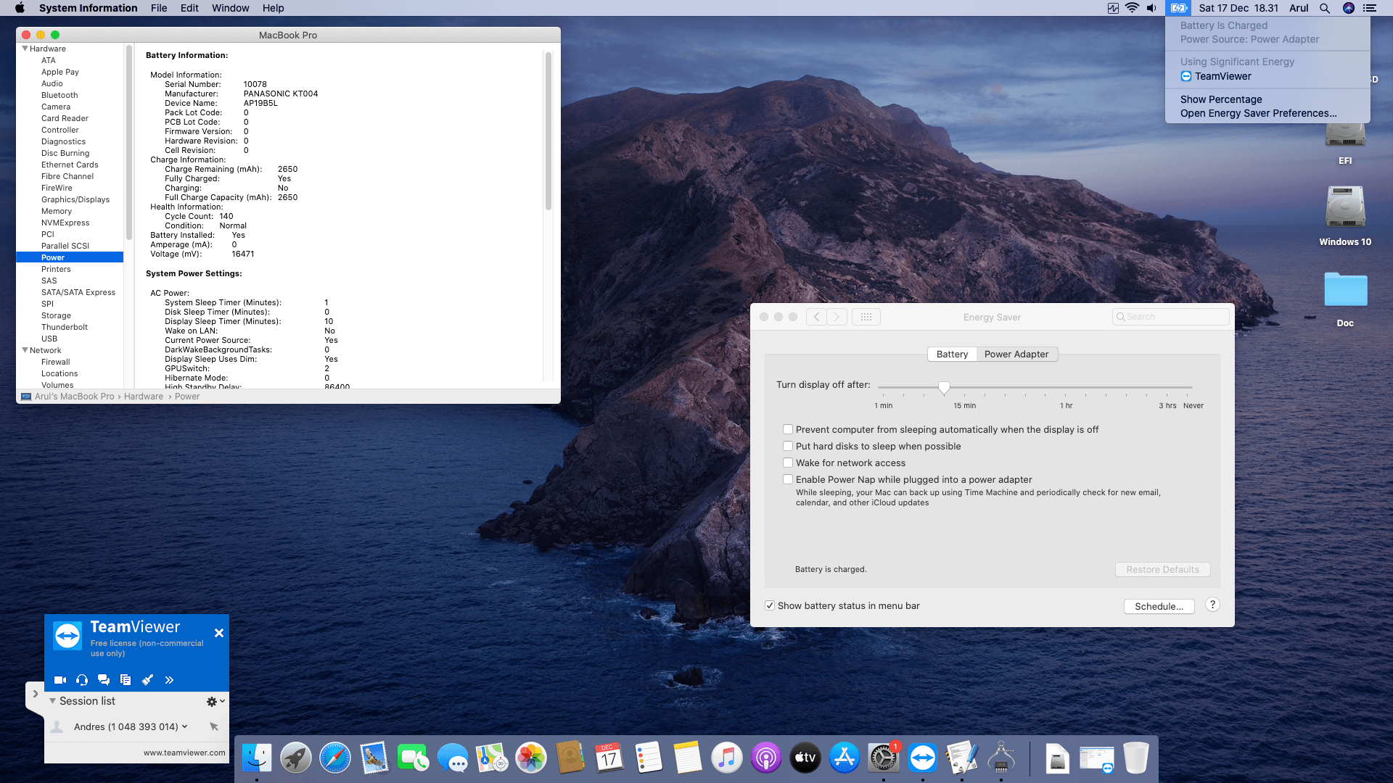Click the TeamViewer whiteboard brush icon
This screenshot has height=783, width=1393.
(147, 680)
